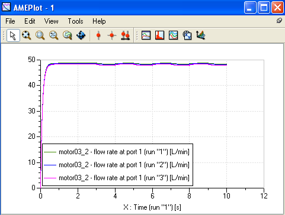Open the 3D plot icon
Screen dimensions: 285x215
(x=201, y=35)
